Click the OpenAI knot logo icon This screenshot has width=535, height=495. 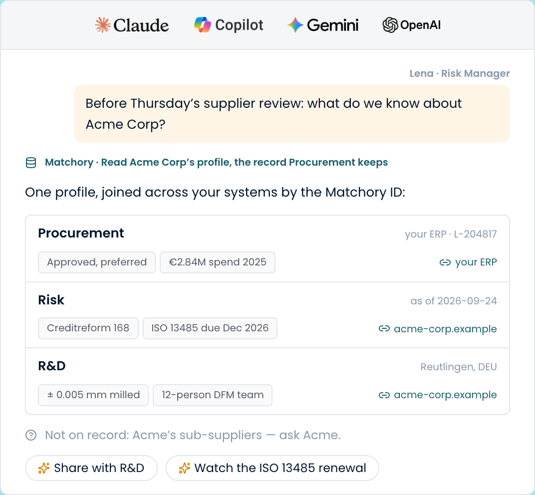tap(390, 25)
